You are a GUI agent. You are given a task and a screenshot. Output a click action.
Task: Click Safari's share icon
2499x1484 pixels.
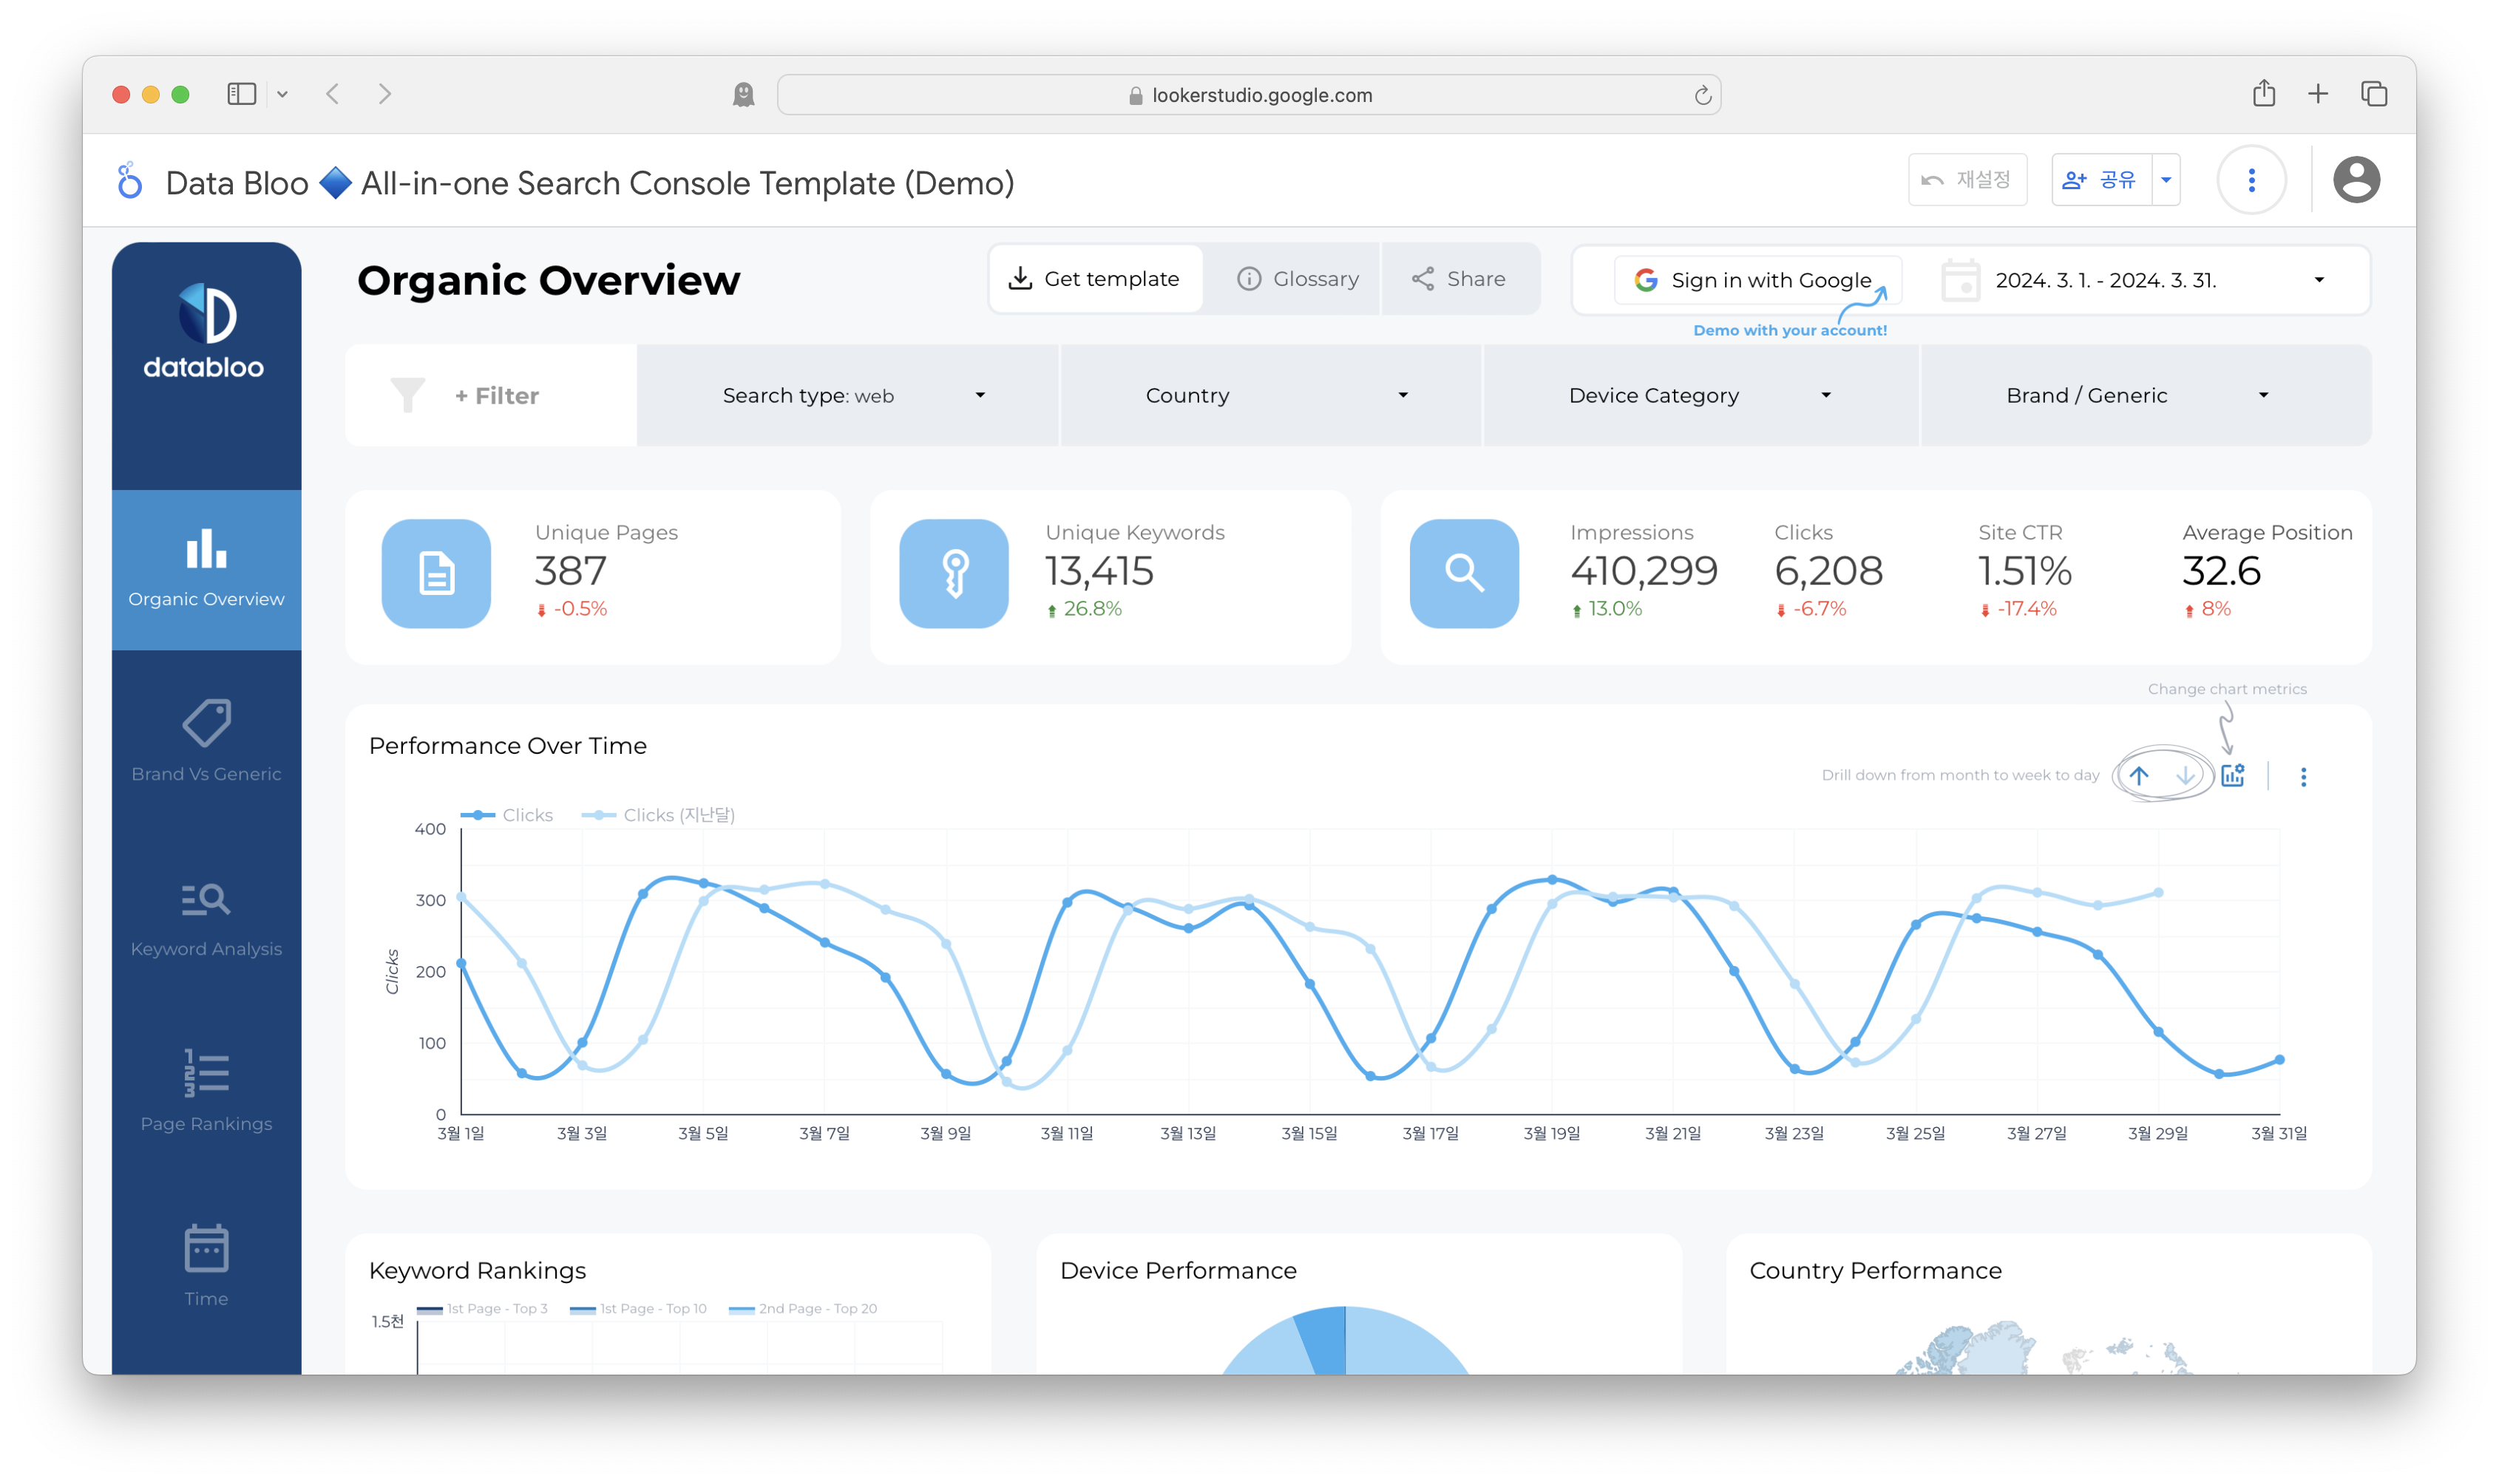2264,94
